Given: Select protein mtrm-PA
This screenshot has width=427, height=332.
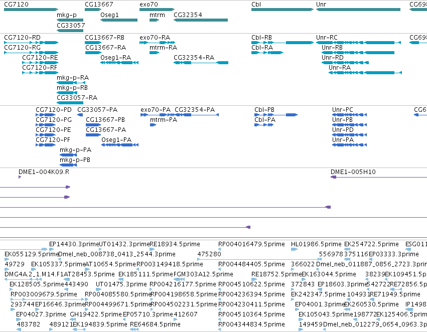Looking at the screenshot, I should [x=153, y=125].
